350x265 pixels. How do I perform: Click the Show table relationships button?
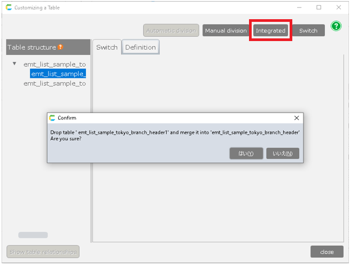[x=43, y=252]
